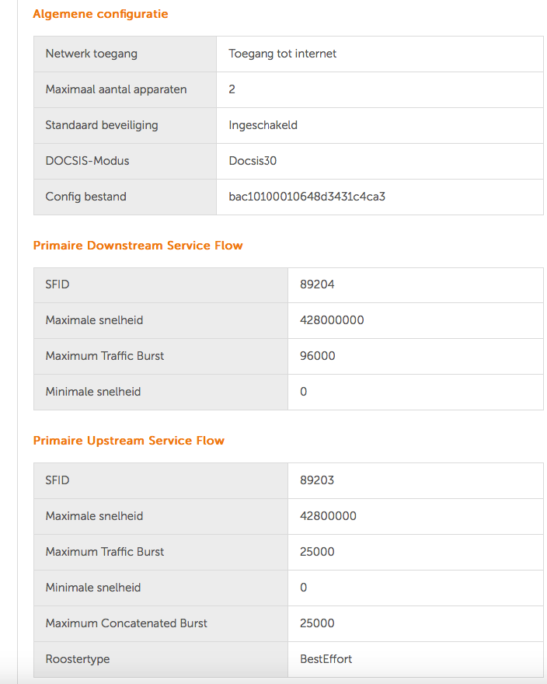Select the BestEffort roostertype value
547x684 pixels.
[x=326, y=659]
